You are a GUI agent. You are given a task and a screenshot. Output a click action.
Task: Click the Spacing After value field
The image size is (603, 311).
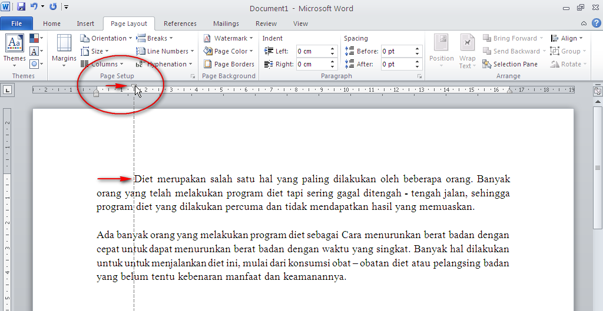(x=397, y=64)
